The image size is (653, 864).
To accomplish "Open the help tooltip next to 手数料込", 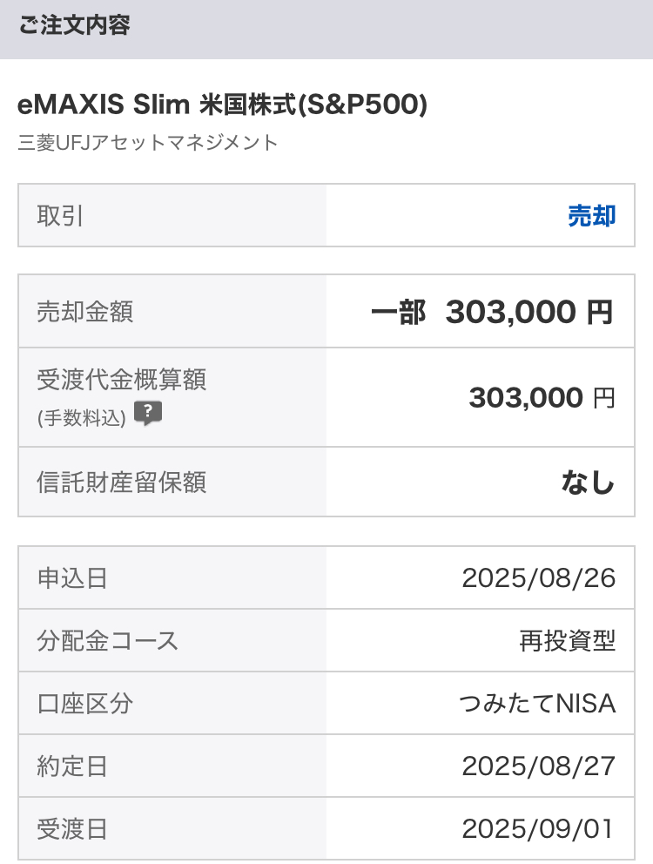I will pos(148,413).
